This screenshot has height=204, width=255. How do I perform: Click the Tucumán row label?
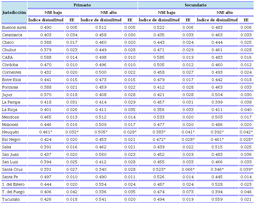point(9,199)
